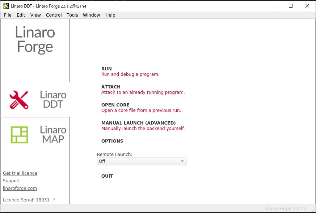Expand the Remote Launch dropdown
Image resolution: width=316 pixels, height=213 pixels.
click(142, 161)
